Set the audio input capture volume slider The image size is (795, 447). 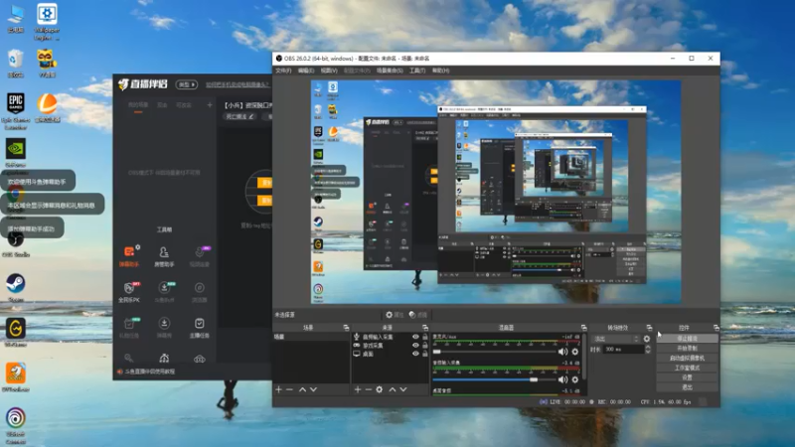point(494,379)
